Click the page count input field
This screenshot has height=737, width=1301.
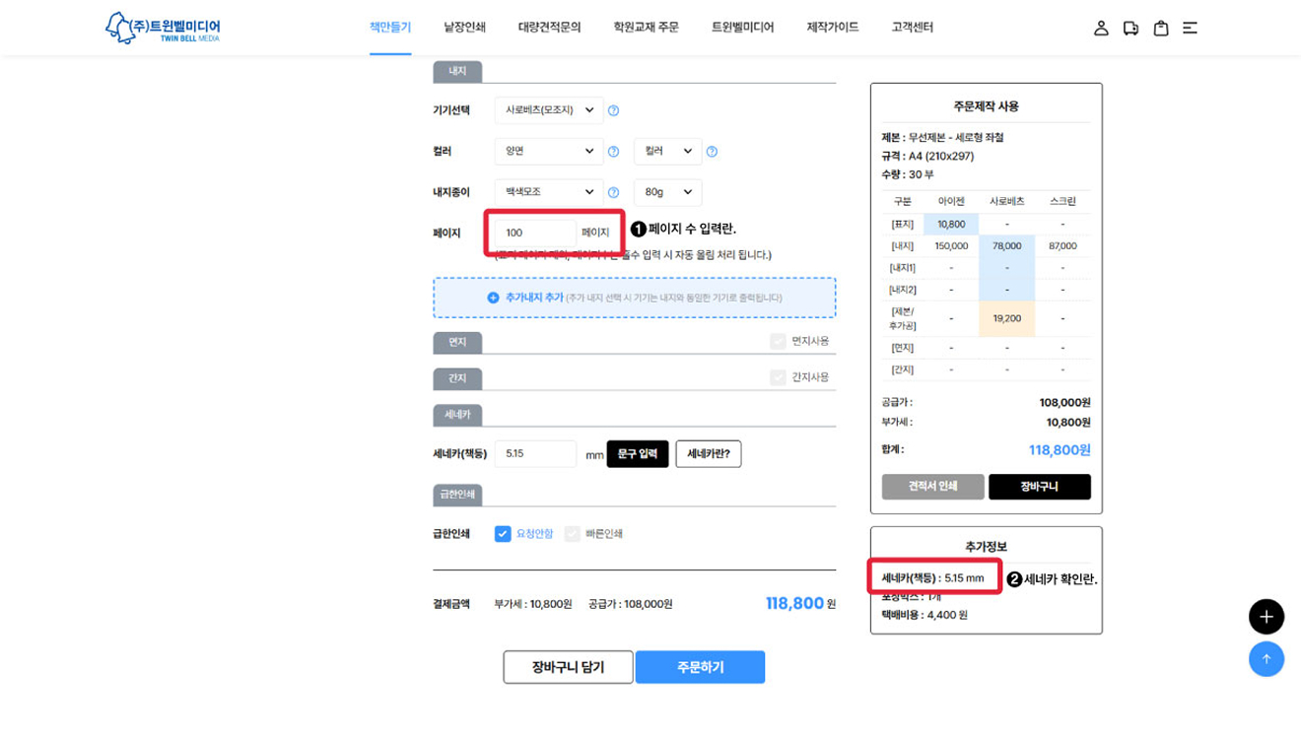(x=535, y=233)
